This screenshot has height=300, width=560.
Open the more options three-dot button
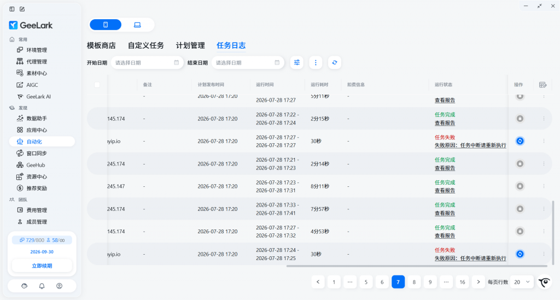(x=316, y=62)
